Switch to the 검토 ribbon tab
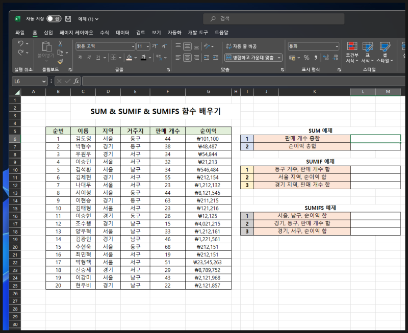 click(x=141, y=33)
